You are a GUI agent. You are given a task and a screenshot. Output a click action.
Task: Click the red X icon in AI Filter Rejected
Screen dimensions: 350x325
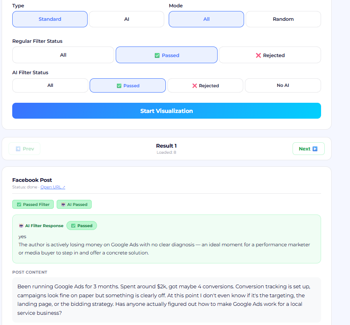(x=195, y=86)
